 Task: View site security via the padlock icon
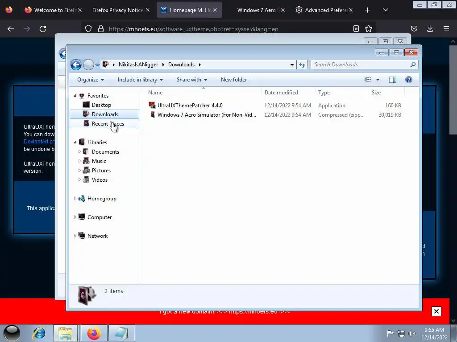point(101,29)
